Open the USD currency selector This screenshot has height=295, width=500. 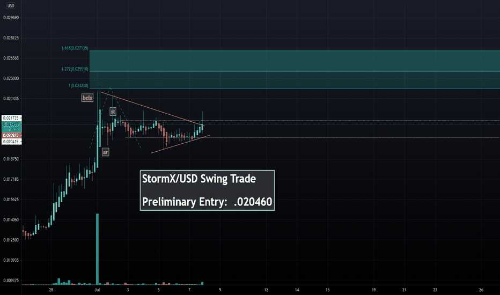(11, 5)
